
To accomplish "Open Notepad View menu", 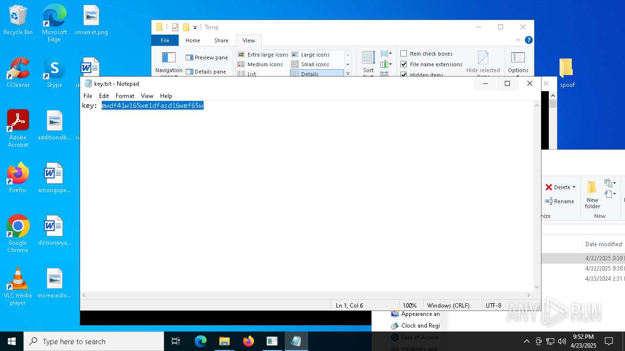I will 147,96.
